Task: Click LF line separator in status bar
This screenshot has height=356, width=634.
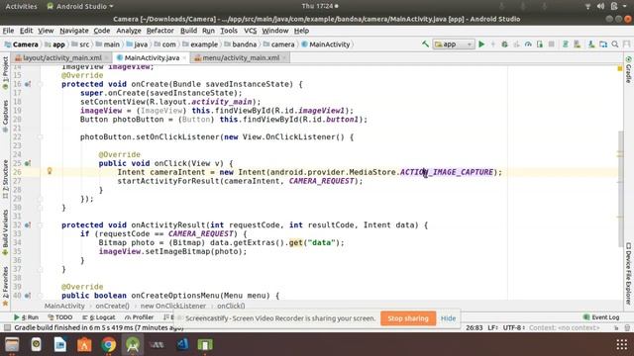Action: pyautogui.click(x=492, y=327)
